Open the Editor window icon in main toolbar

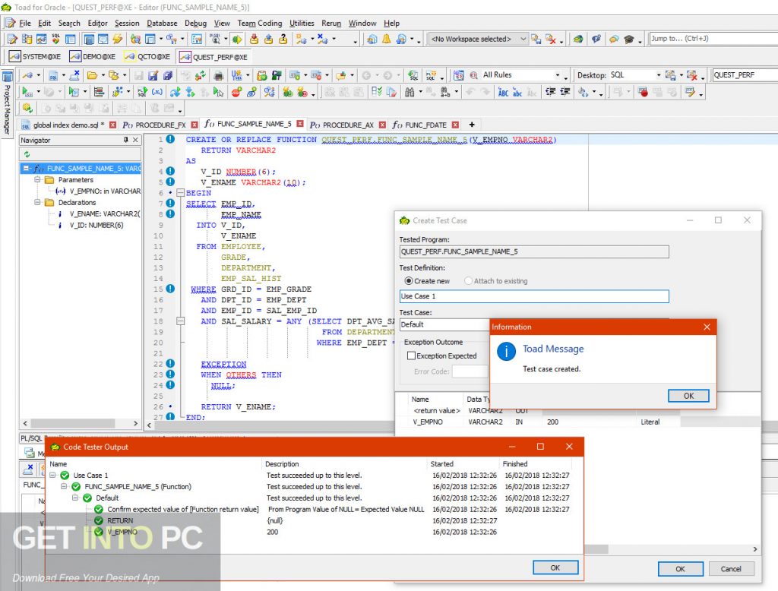12,39
